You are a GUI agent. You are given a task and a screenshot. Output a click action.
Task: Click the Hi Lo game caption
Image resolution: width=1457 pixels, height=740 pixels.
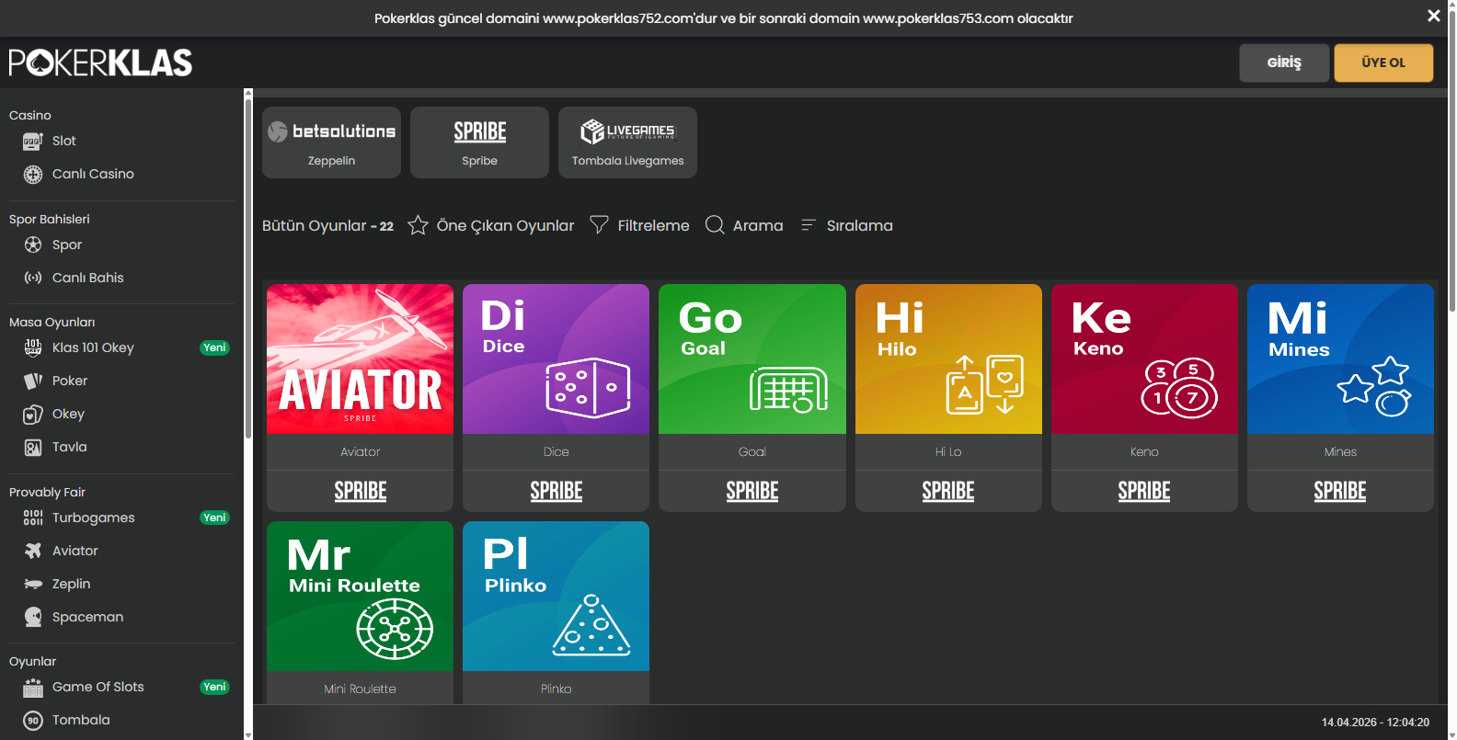tap(948, 452)
